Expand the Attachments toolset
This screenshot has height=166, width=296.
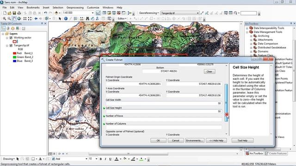pyautogui.click(x=251, y=40)
